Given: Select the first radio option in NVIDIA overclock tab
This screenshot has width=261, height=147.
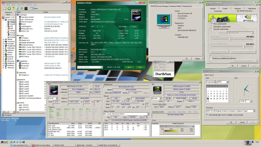Looking at the screenshot, I should (x=212, y=24).
